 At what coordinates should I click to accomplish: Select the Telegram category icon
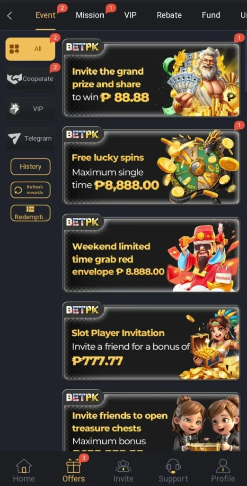(14, 139)
